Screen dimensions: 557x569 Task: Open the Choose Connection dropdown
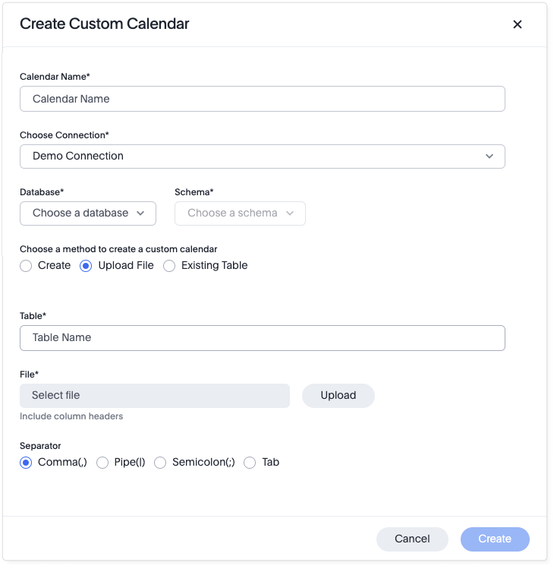pyautogui.click(x=262, y=156)
